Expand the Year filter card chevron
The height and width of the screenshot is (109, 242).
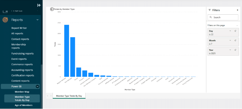(x=230, y=50)
